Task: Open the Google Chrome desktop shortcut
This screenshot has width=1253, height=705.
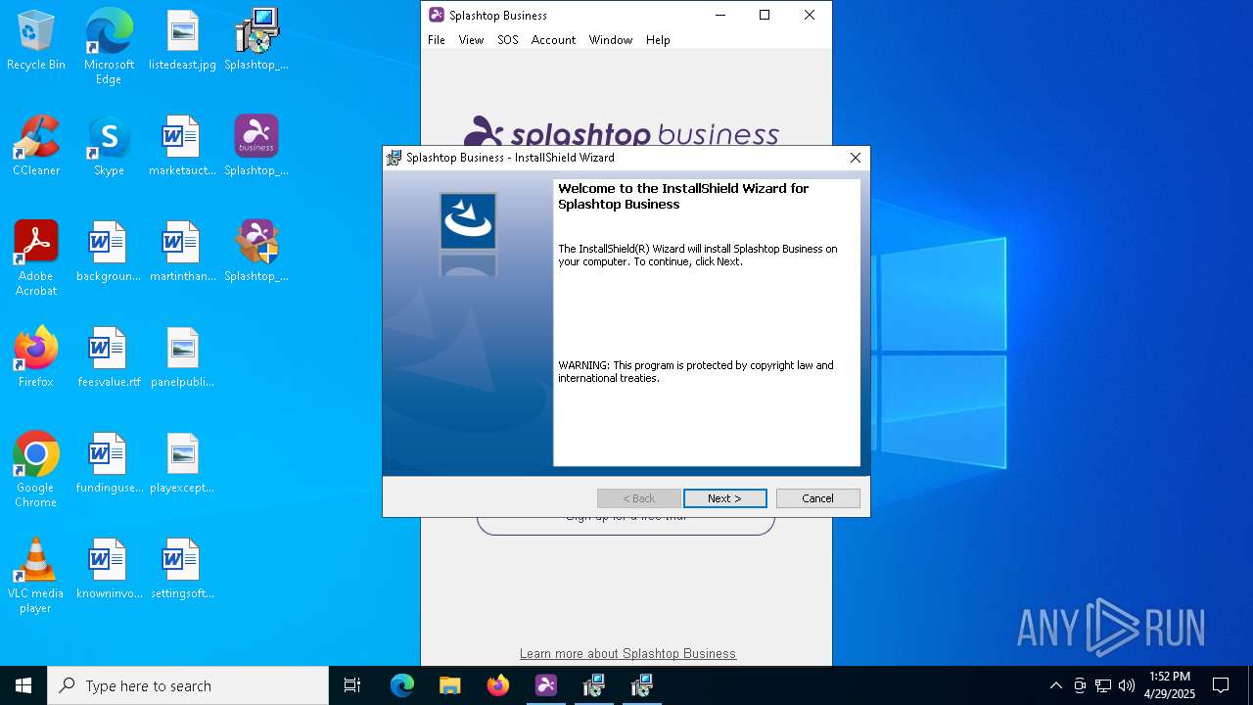Action: [36, 470]
